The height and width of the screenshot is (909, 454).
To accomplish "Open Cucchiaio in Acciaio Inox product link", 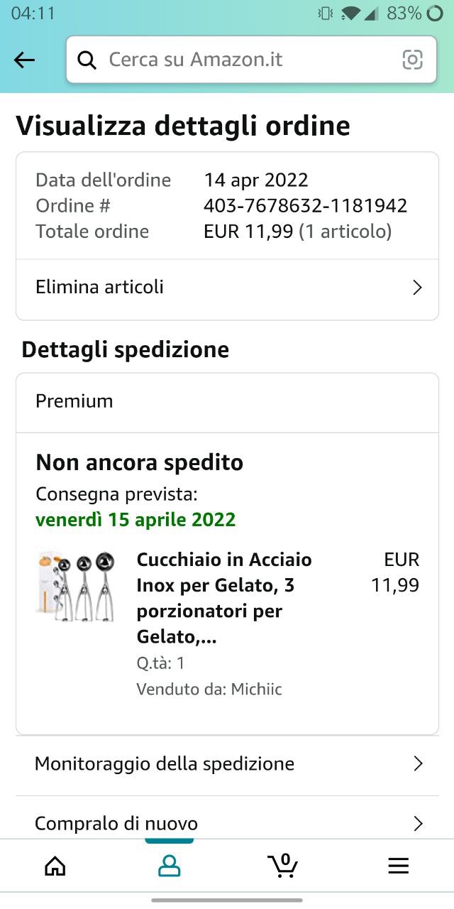I will point(224,599).
